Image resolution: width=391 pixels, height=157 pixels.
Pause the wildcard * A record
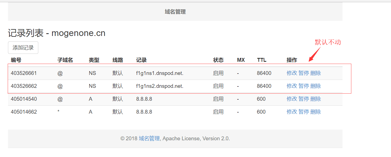pyautogui.click(x=304, y=112)
